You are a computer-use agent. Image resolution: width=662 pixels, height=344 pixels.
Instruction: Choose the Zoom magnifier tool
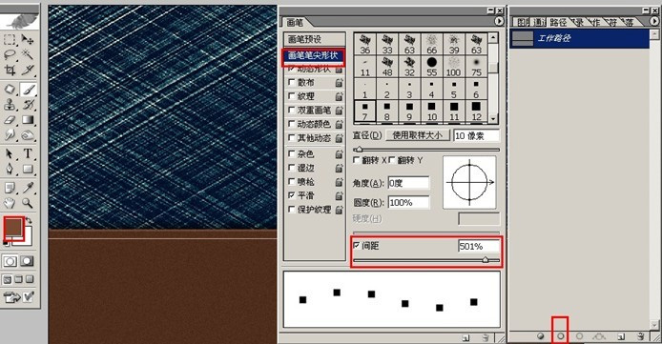pos(28,203)
